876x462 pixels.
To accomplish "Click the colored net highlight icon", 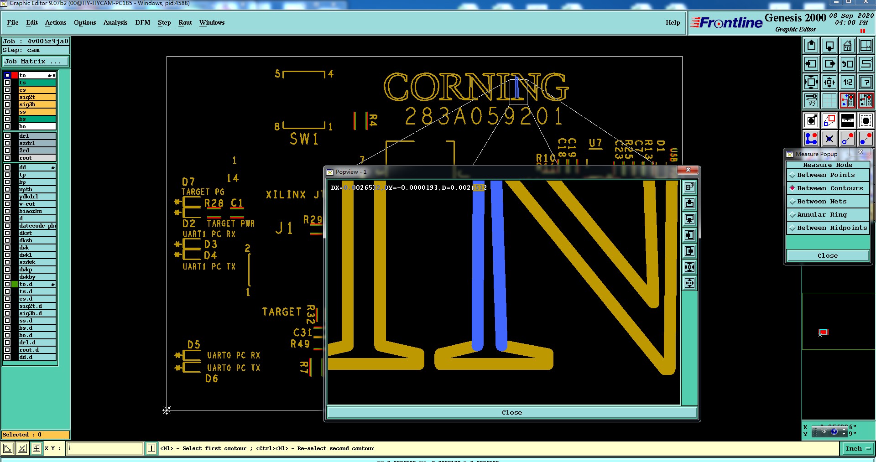I will [x=848, y=100].
